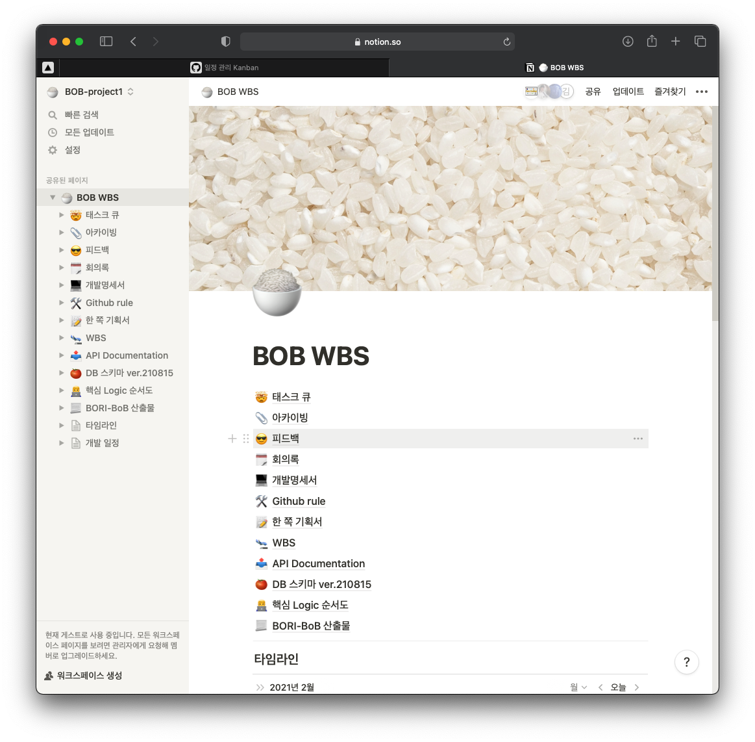Open the API Documentation link in page body

[318, 564]
